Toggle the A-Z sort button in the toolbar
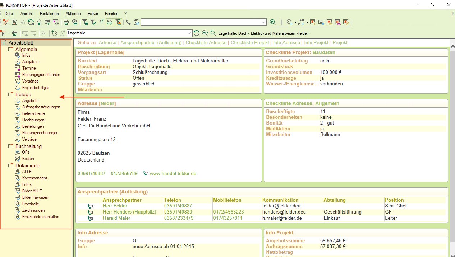The width and height of the screenshot is (455, 257). [x=110, y=22]
